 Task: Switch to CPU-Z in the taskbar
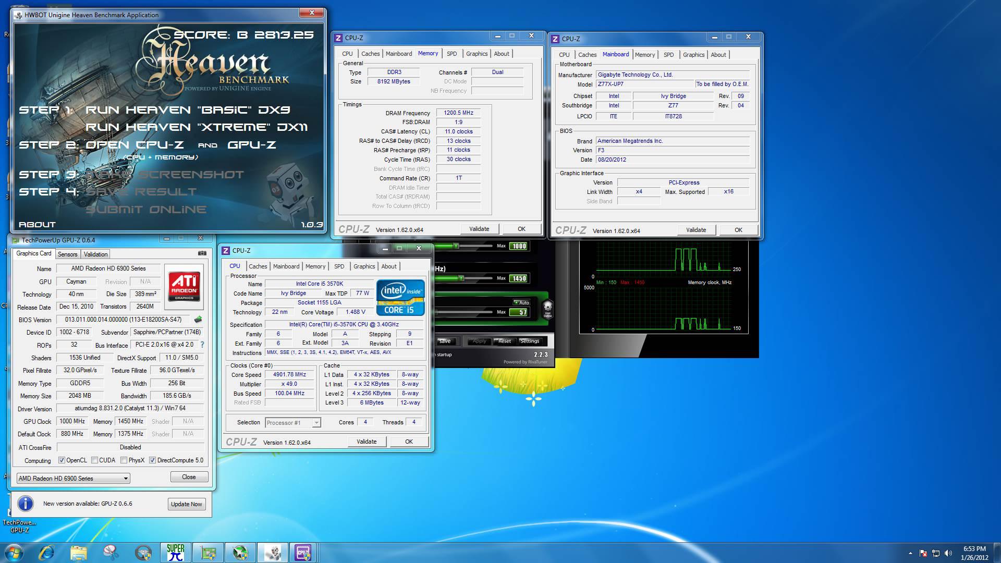pyautogui.click(x=303, y=553)
